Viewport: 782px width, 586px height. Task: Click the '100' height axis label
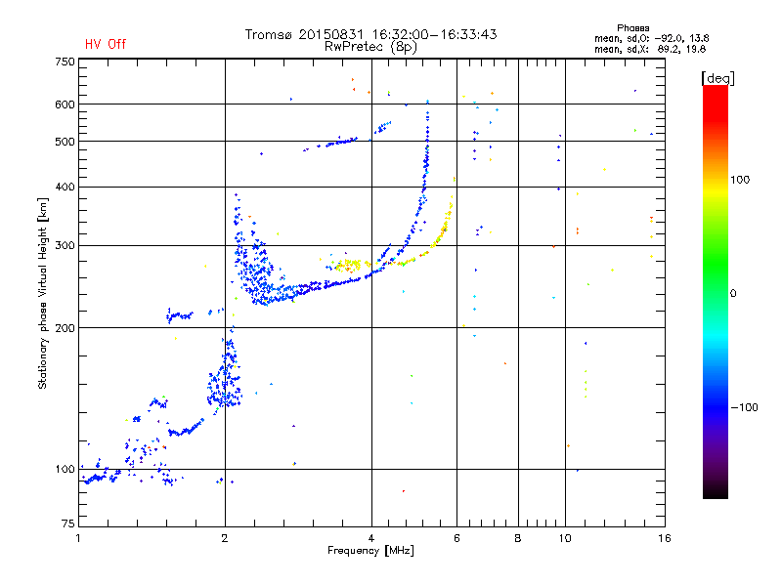tap(65, 470)
